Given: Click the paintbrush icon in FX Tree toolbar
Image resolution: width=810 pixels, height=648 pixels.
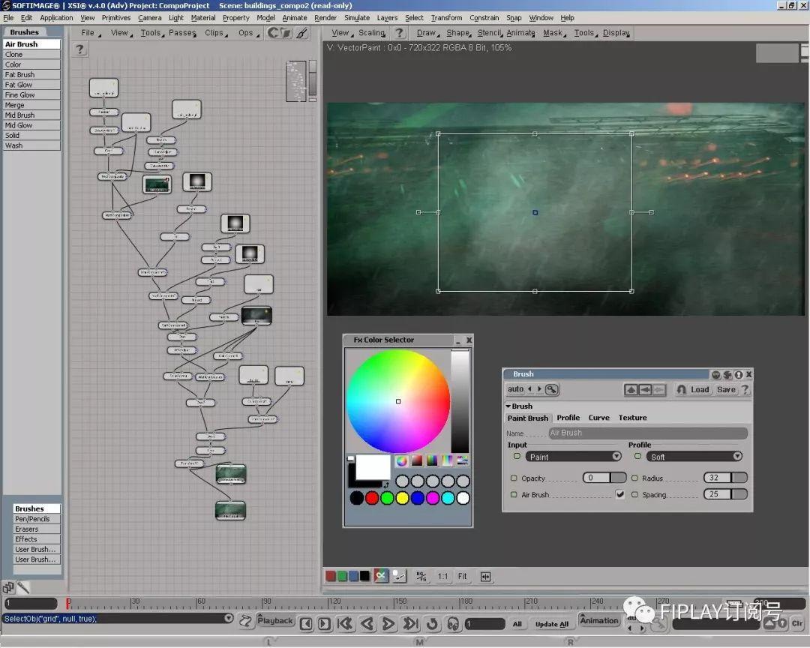Looking at the screenshot, I should tap(301, 33).
